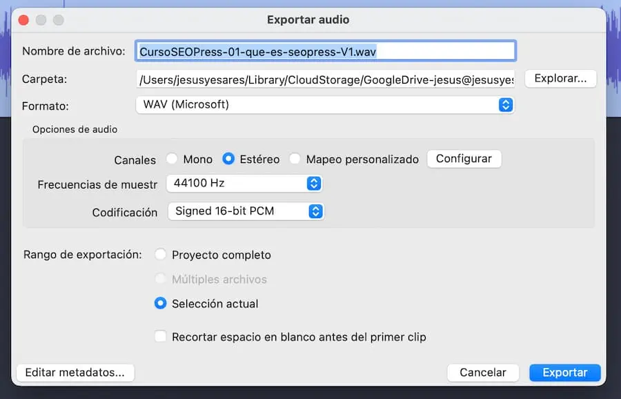Viewport: 621px width, 399px height.
Task: Click the Exportar audio title bar
Action: 308,20
